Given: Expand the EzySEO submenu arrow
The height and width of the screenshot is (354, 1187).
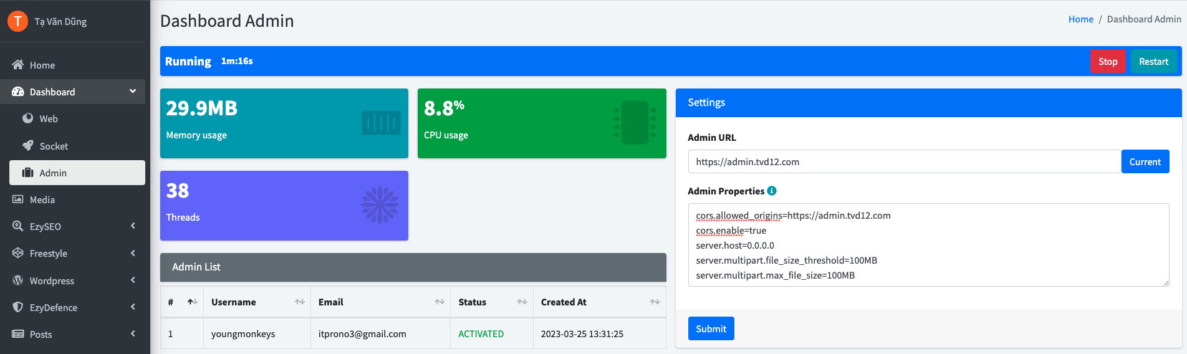Looking at the screenshot, I should [x=133, y=226].
